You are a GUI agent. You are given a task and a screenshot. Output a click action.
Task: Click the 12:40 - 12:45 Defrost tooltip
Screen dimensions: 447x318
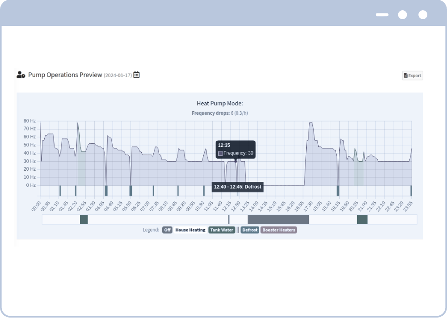tap(237, 187)
